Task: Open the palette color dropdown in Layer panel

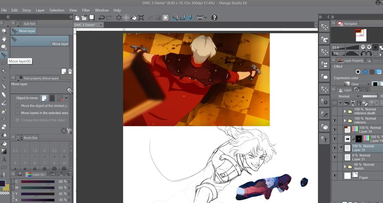Action: [340, 103]
